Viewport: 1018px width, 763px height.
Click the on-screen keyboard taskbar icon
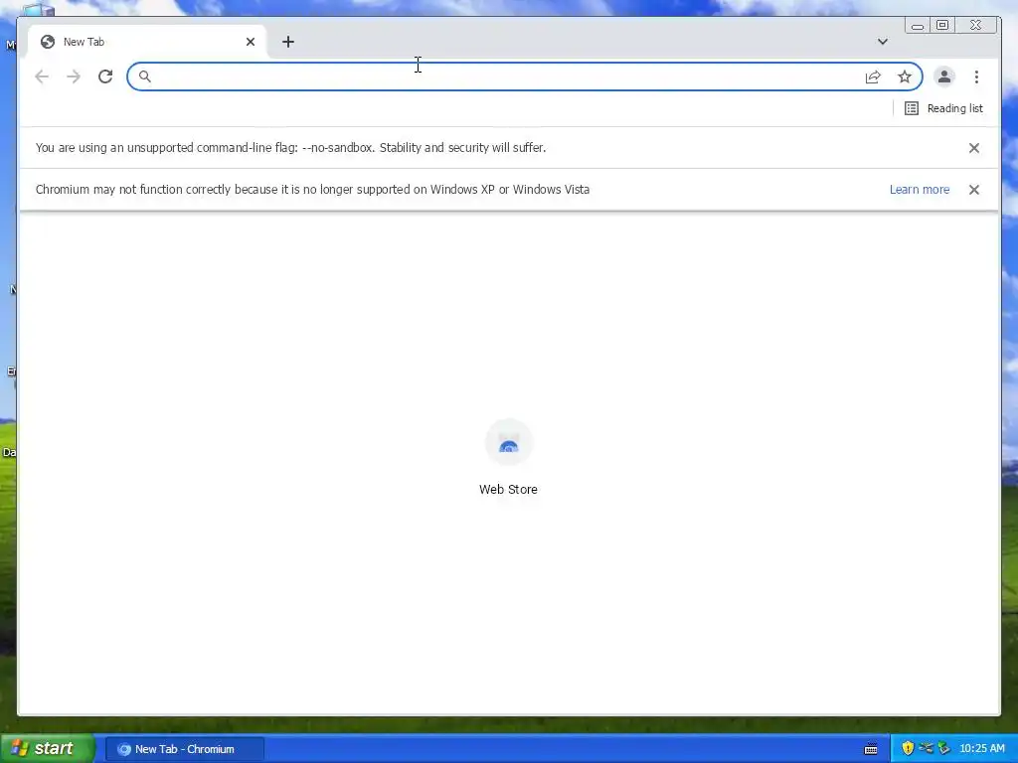(x=871, y=749)
